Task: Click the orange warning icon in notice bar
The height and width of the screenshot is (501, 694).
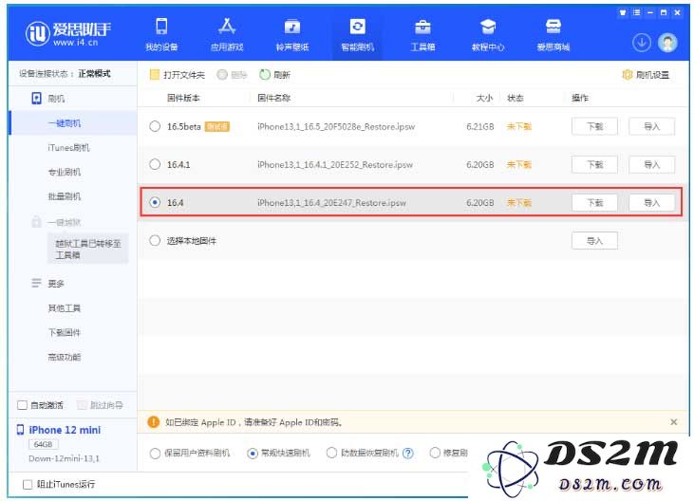Action: pyautogui.click(x=153, y=422)
